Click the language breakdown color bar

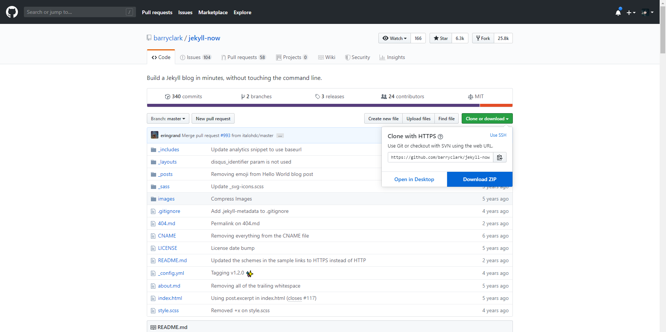330,105
